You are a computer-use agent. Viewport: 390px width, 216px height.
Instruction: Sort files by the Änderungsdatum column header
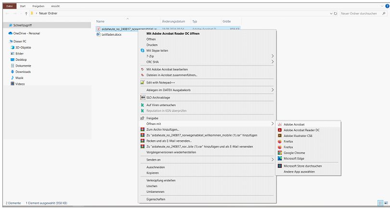tap(173, 22)
